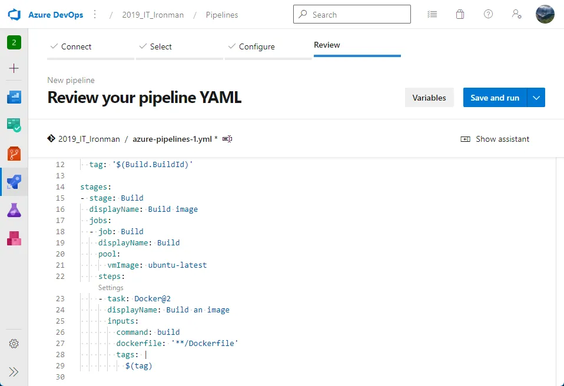This screenshot has width=564, height=386.
Task: Create new item with the plus icon
Action: [14, 68]
